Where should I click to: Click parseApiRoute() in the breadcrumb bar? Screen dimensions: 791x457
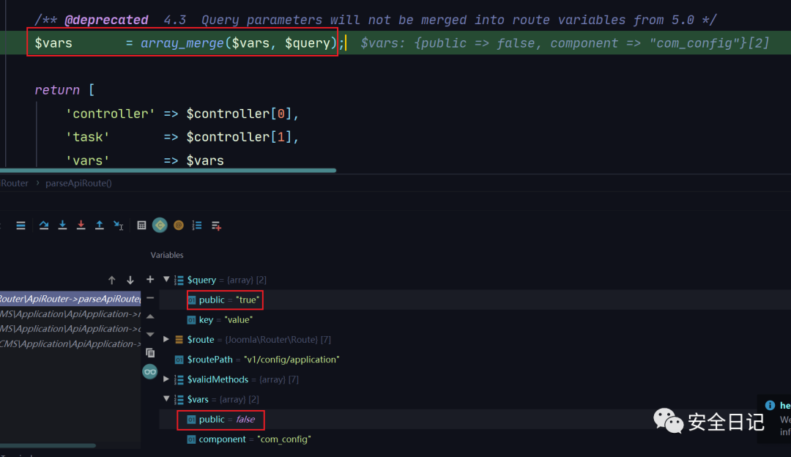[x=78, y=183]
